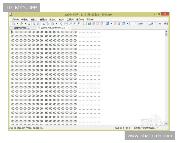Image resolution: width=178 pixels, height=143 pixels.
Task: Expand the New file dropdown arrow
Action: (17, 24)
